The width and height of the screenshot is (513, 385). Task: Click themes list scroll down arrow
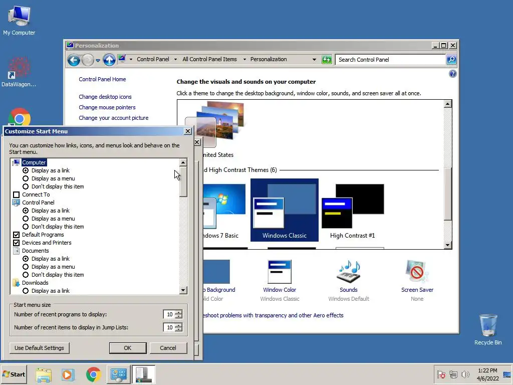[447, 245]
